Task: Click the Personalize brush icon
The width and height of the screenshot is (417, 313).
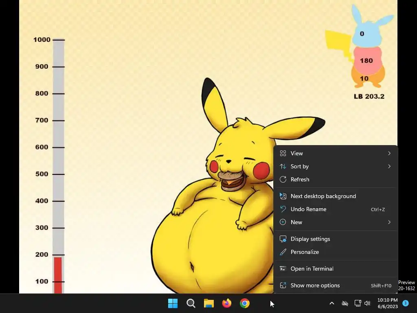Action: (x=283, y=252)
